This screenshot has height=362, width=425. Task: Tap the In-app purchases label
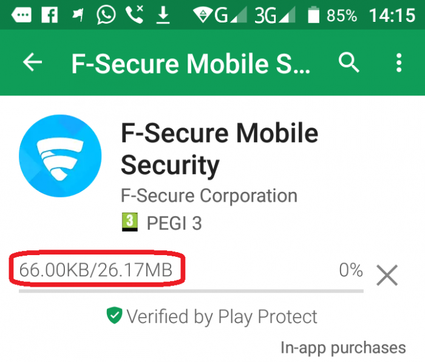coord(343,347)
